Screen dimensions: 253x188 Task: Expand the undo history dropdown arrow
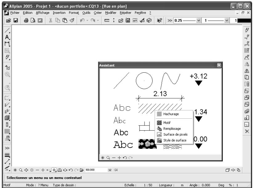[x=87, y=20]
